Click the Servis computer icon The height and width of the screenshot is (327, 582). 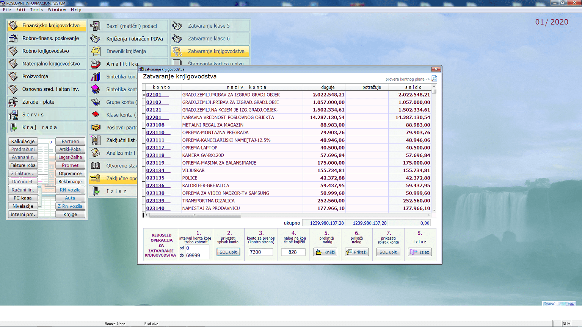click(x=13, y=115)
